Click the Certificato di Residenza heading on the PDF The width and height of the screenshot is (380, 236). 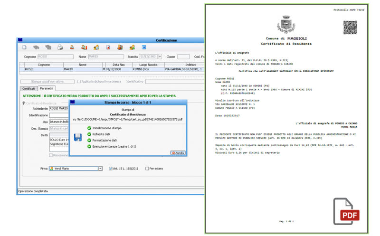286,44
